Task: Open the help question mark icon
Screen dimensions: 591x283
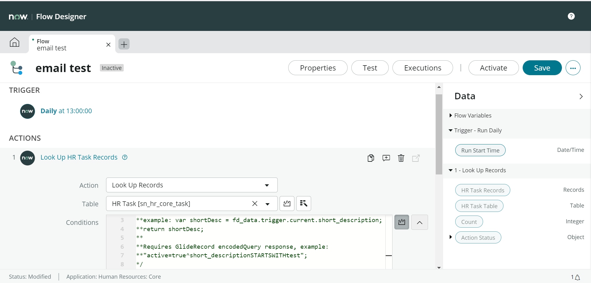Action: click(571, 16)
